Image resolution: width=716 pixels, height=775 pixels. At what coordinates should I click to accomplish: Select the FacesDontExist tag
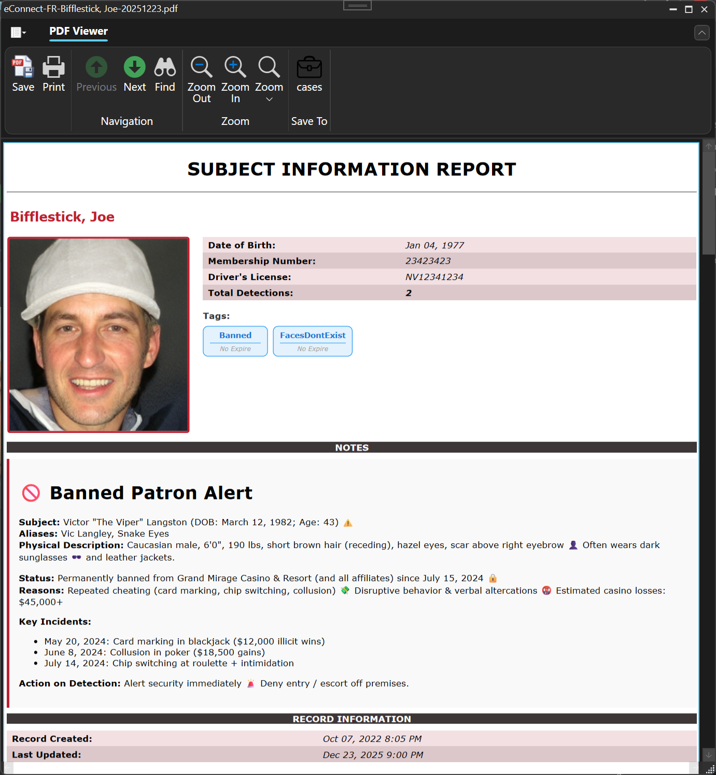pyautogui.click(x=312, y=341)
